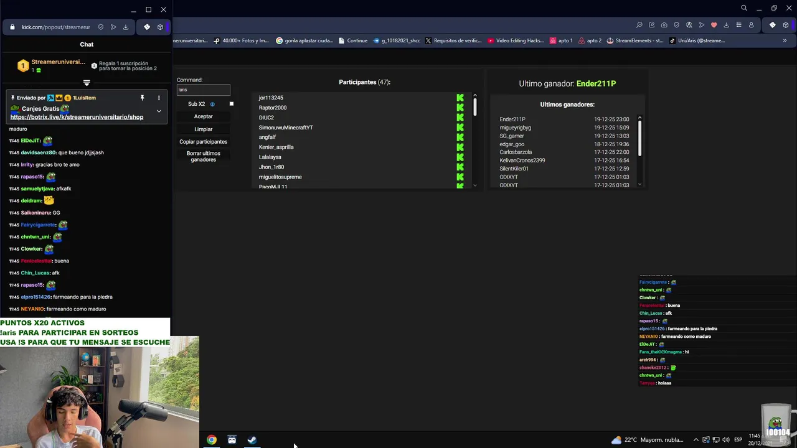Click the easy setup sliders icon in the main browser toolbar

point(738,25)
